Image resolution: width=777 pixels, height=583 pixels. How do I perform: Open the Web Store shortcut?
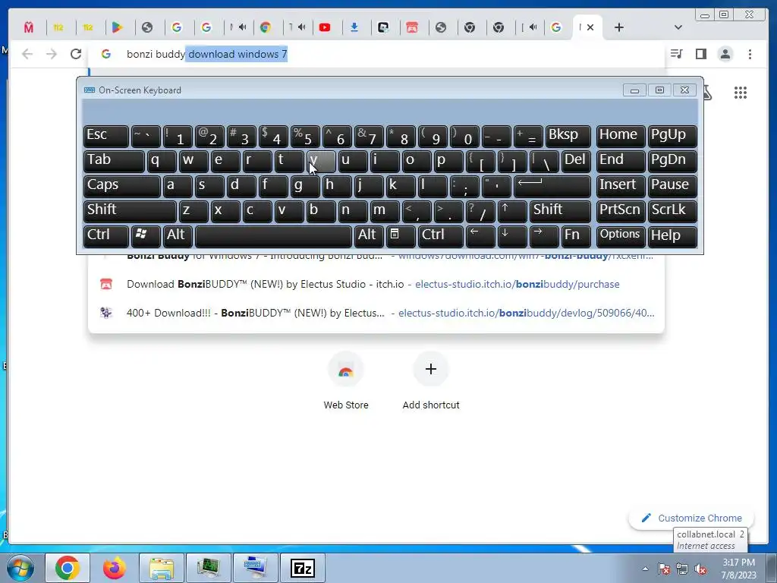click(346, 381)
